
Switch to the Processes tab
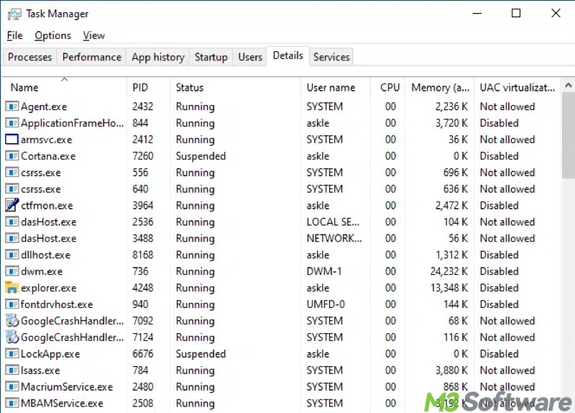29,58
